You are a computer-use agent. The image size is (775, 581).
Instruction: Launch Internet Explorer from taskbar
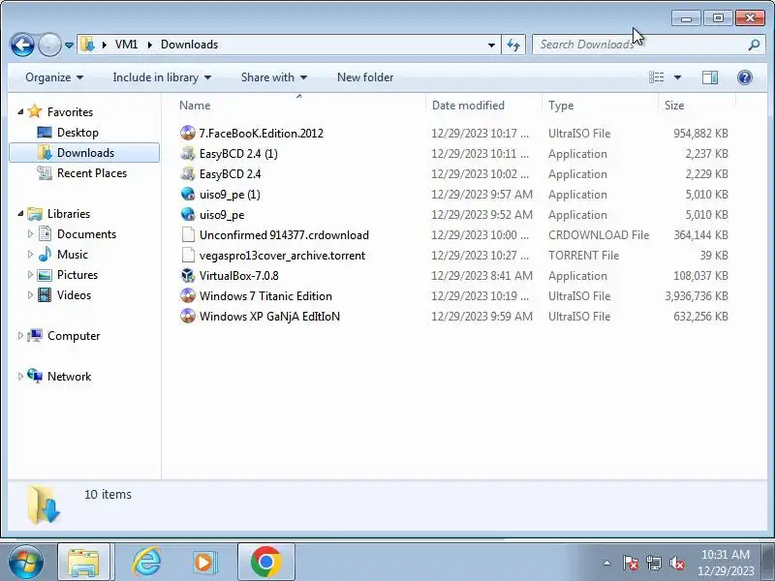click(x=147, y=562)
